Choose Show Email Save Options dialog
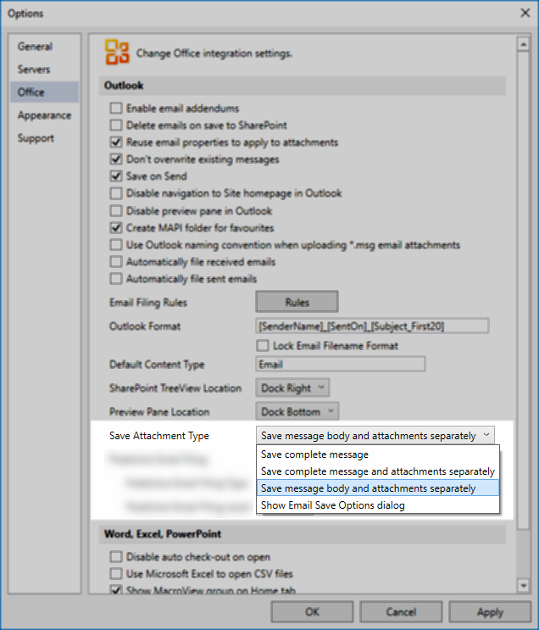This screenshot has height=630, width=539. tap(378, 505)
